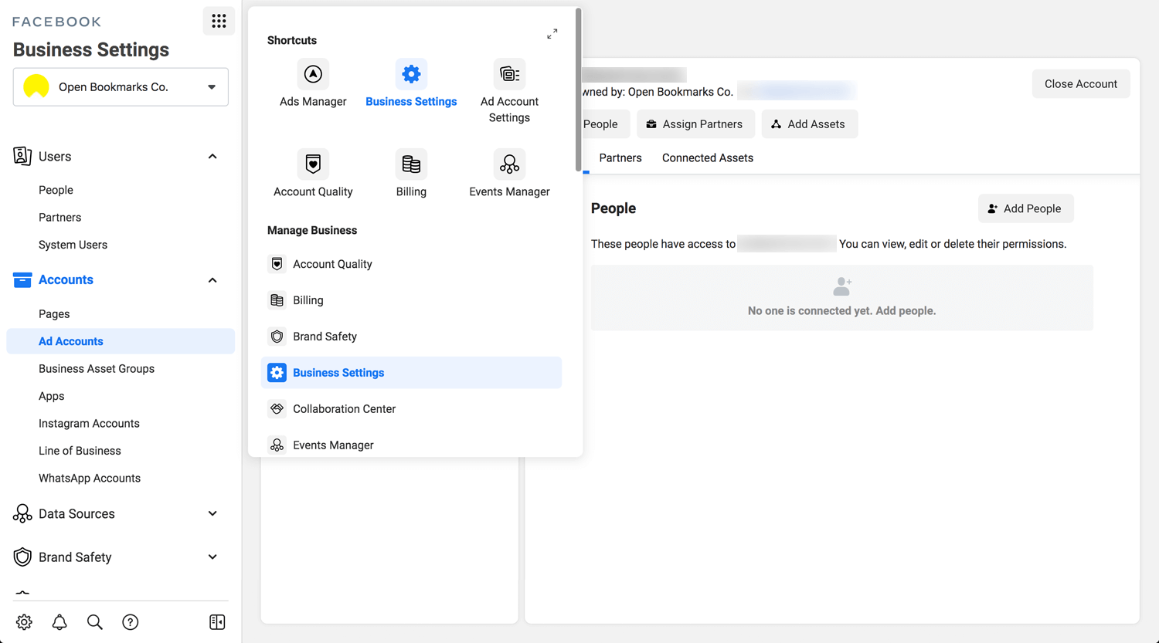Open settings gear in bottom toolbar

point(24,622)
